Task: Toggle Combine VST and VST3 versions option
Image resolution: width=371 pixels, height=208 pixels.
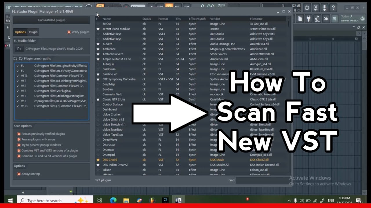Action: click(x=19, y=151)
